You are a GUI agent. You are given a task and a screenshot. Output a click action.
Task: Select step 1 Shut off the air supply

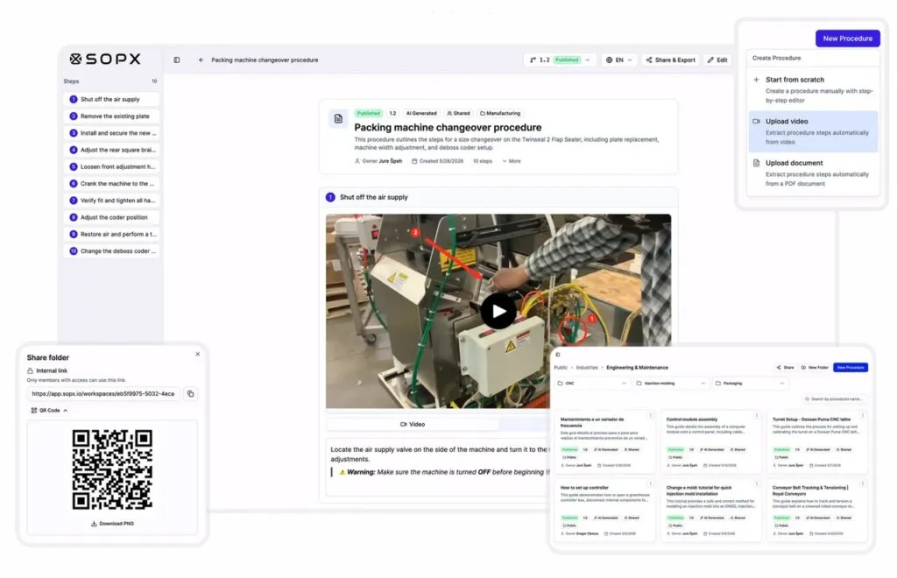point(111,99)
